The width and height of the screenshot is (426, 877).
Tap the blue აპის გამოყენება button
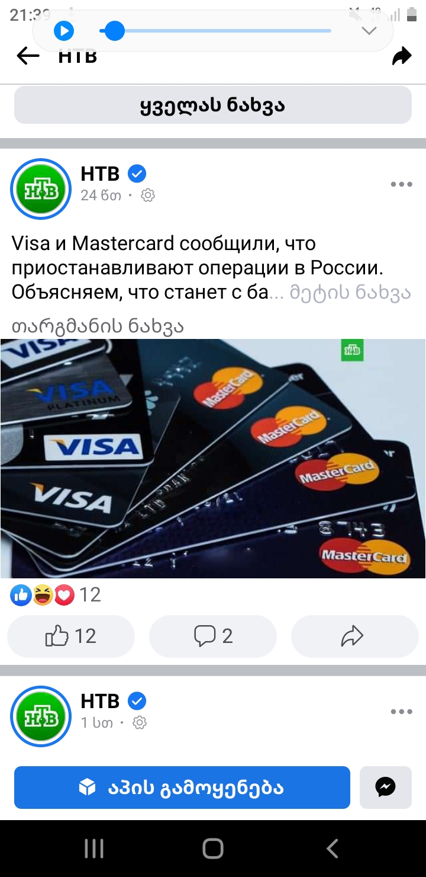[x=182, y=788]
